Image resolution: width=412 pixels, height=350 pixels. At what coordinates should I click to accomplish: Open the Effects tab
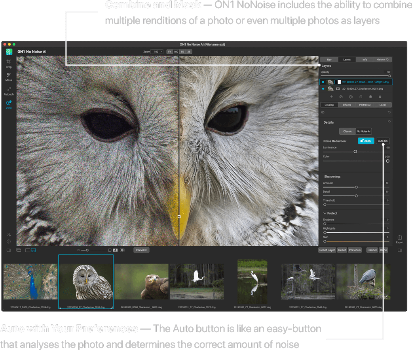347,105
